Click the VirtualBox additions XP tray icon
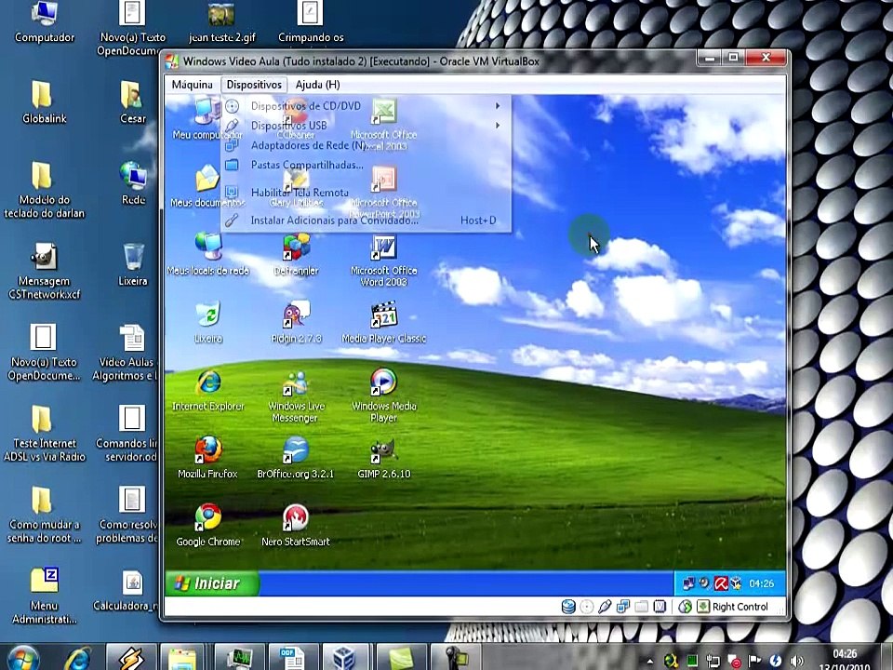The height and width of the screenshot is (670, 893). tap(737, 583)
